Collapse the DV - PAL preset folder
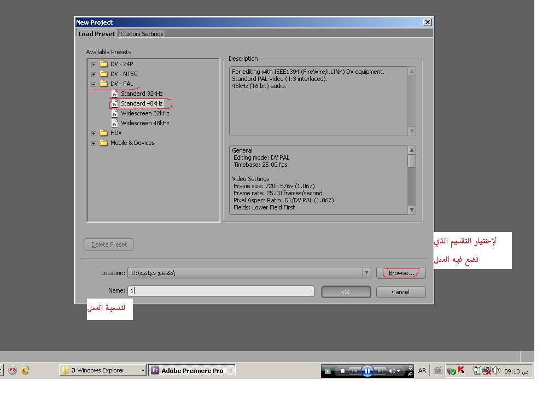560x420 pixels. [94, 84]
